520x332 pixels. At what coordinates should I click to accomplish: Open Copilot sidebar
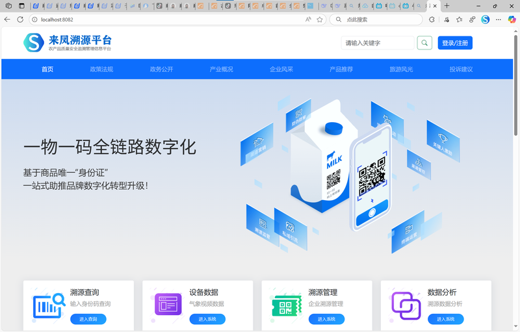pyautogui.click(x=512, y=19)
